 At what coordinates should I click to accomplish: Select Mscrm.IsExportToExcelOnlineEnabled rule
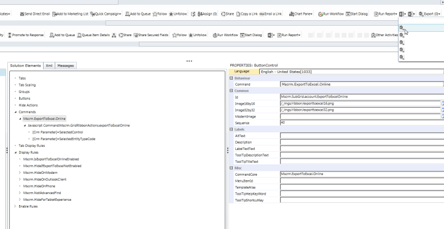(51, 159)
